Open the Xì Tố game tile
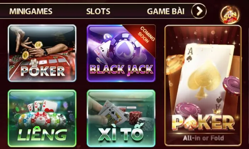The height and width of the screenshot is (149, 249). pyautogui.click(x=121, y=118)
